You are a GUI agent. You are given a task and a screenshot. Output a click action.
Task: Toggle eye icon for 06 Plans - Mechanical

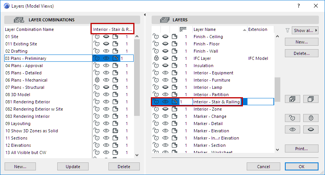coord(106,80)
